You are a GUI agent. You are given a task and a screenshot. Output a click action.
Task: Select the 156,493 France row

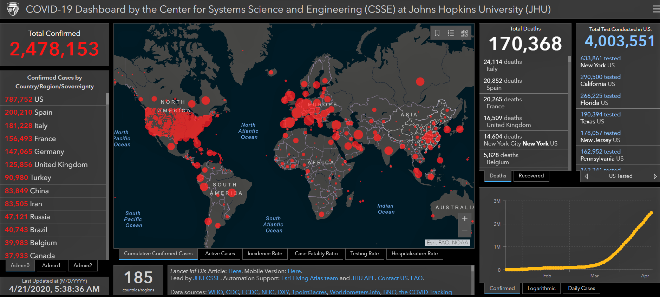[53, 139]
